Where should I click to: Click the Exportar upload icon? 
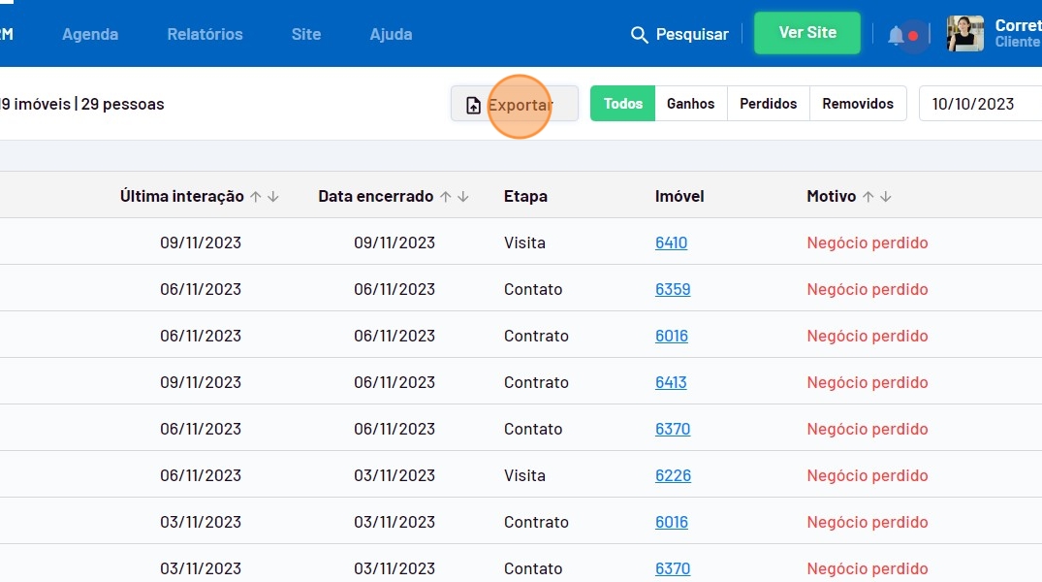473,105
